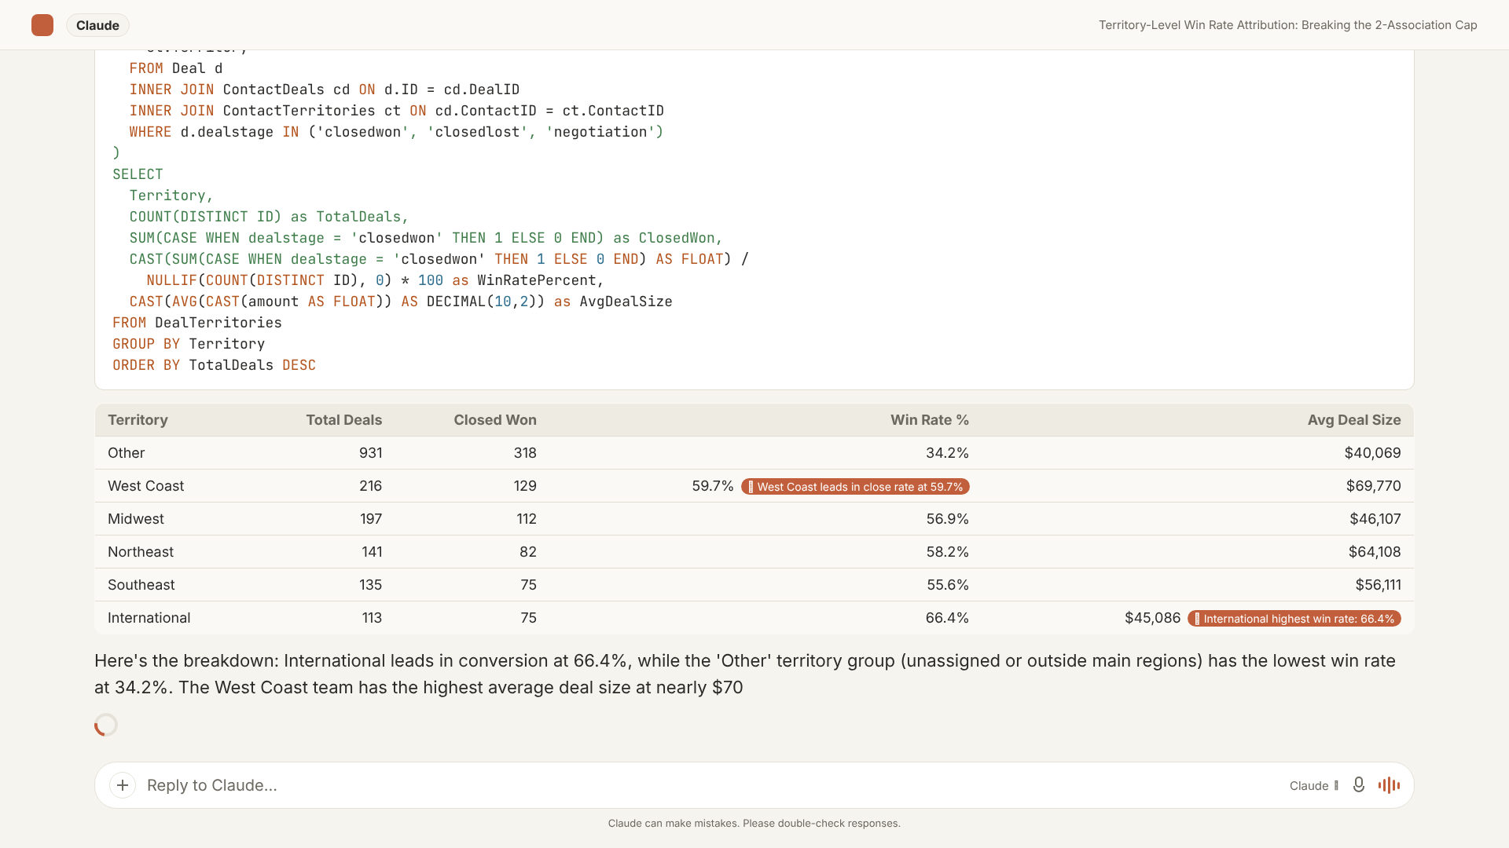Click the 55.6% win rate cell
Image resolution: width=1509 pixels, height=848 pixels.
947,585
